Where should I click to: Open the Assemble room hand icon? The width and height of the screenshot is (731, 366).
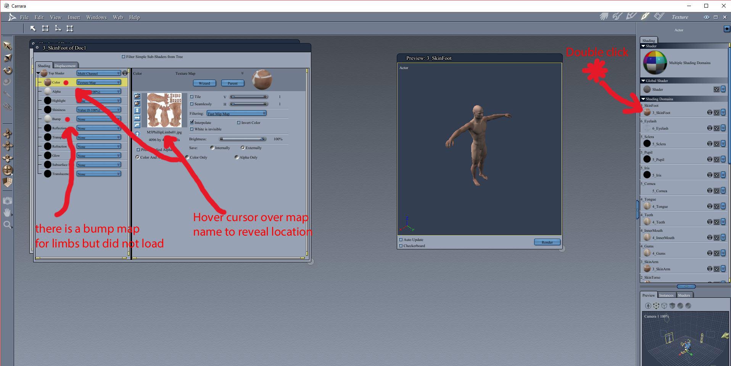(x=604, y=16)
